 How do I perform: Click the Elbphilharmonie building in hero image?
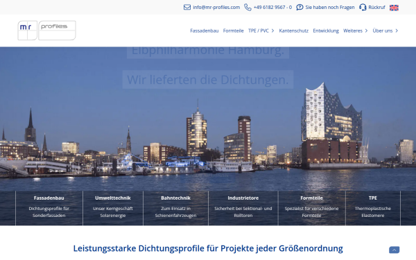(x=331, y=125)
